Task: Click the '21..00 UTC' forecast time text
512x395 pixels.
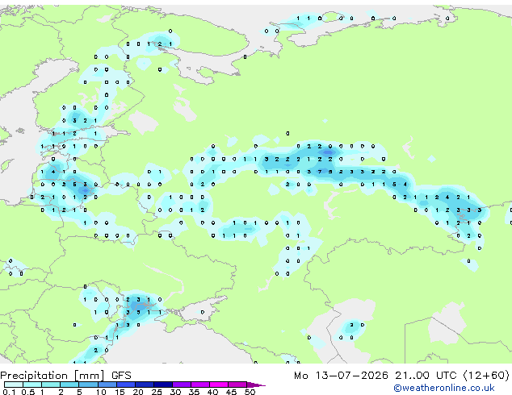Action: 426,375
